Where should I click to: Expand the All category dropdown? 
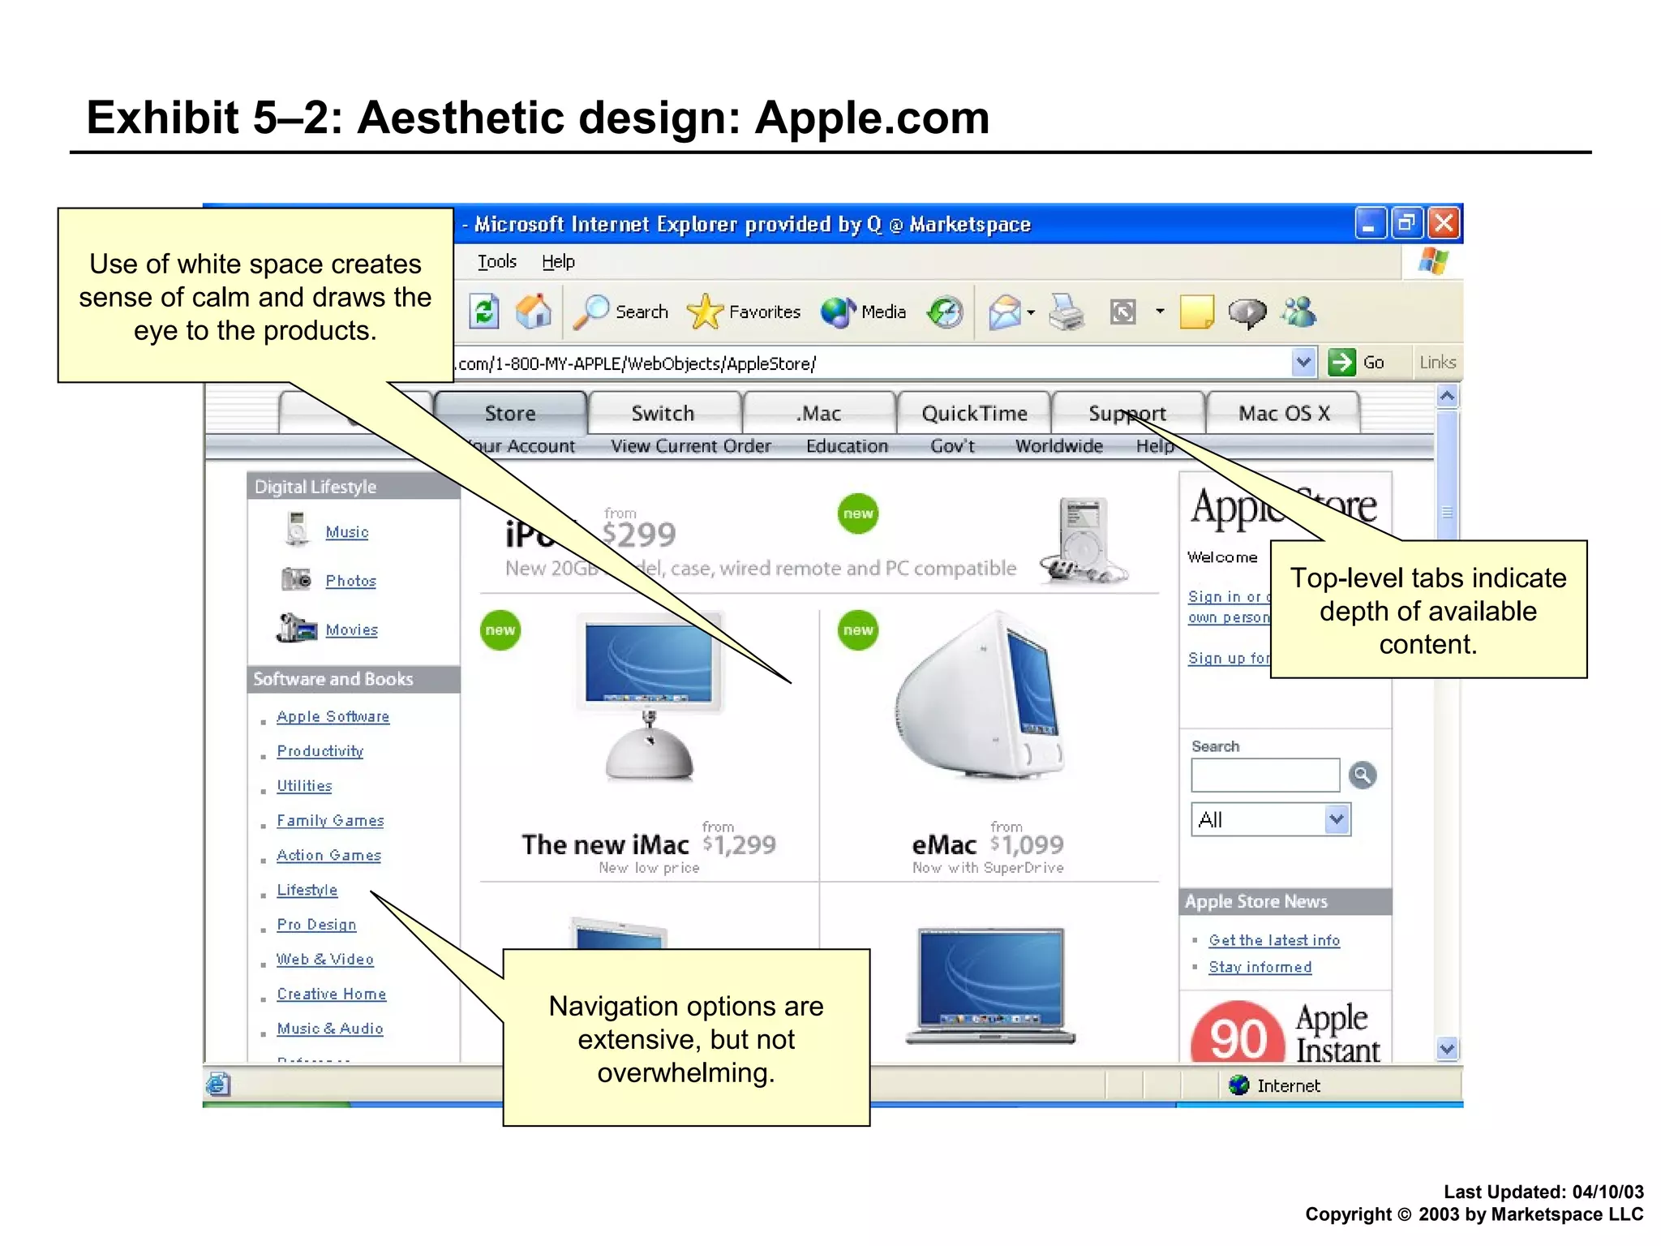point(1337,819)
